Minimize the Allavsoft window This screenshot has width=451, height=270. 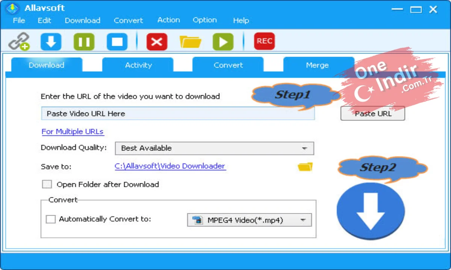tap(398, 9)
